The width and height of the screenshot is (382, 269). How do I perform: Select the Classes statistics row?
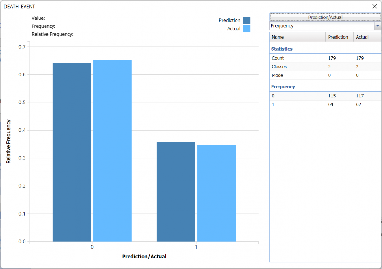(x=325, y=67)
